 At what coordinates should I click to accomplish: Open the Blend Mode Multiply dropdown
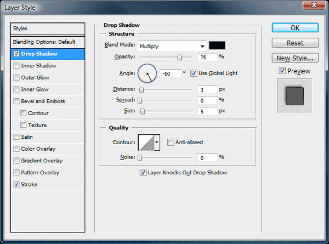coord(172,46)
